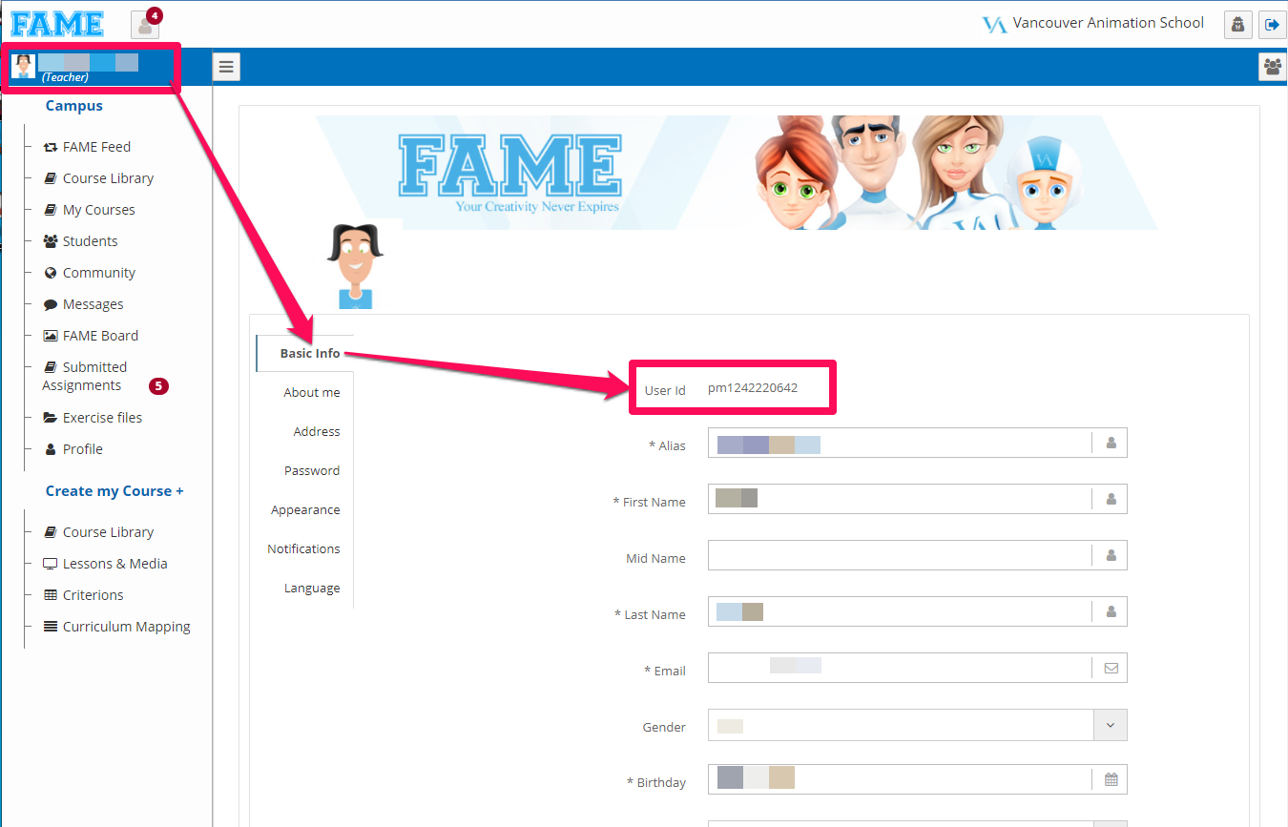Open notifications icon with badge 4
The image size is (1288, 827).
click(145, 24)
